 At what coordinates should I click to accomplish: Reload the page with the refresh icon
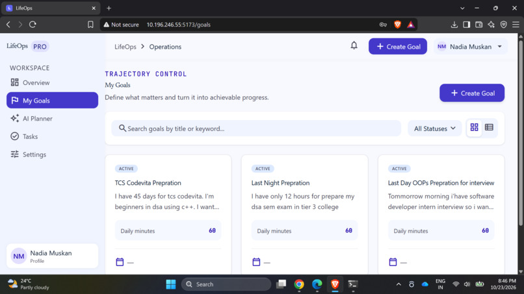pos(33,25)
